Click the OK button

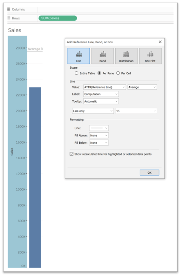tap(149, 172)
